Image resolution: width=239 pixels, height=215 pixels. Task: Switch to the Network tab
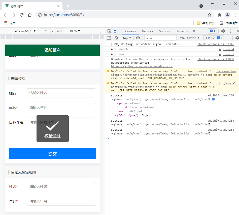pyautogui.click(x=147, y=31)
